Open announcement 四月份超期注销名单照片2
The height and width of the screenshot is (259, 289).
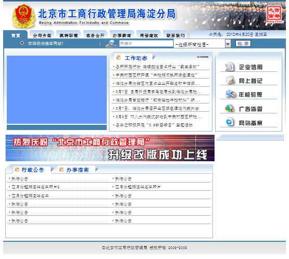coord(35,187)
